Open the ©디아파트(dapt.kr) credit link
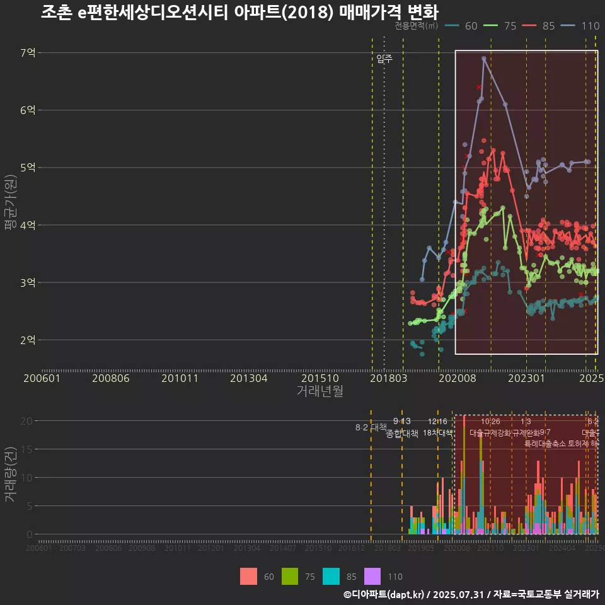Screen dimensions: 605x605 pyautogui.click(x=384, y=594)
